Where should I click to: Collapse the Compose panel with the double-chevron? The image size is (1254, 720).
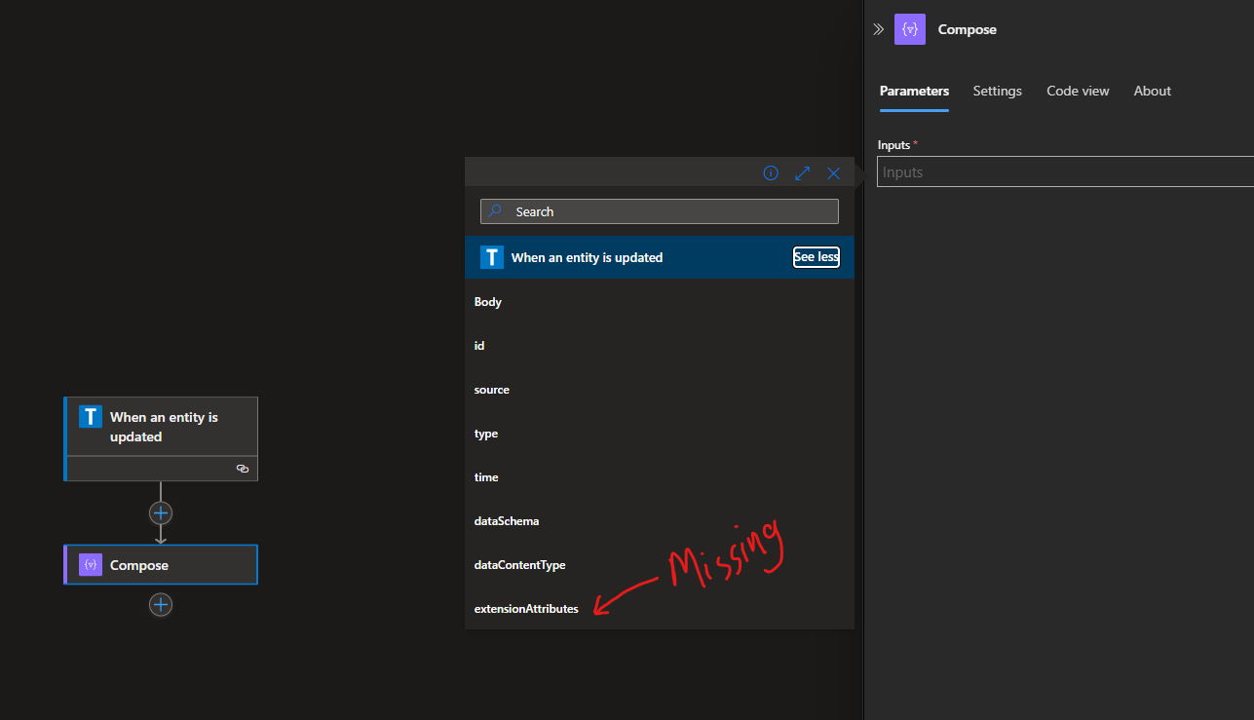pos(878,29)
